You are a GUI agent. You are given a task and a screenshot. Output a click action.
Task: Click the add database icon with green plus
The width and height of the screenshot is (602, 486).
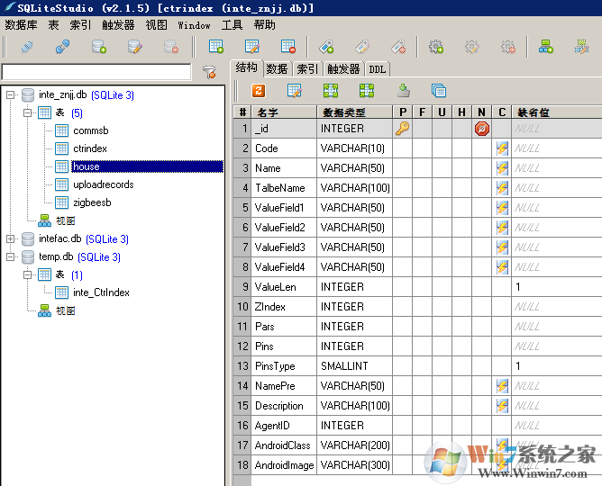click(98, 46)
